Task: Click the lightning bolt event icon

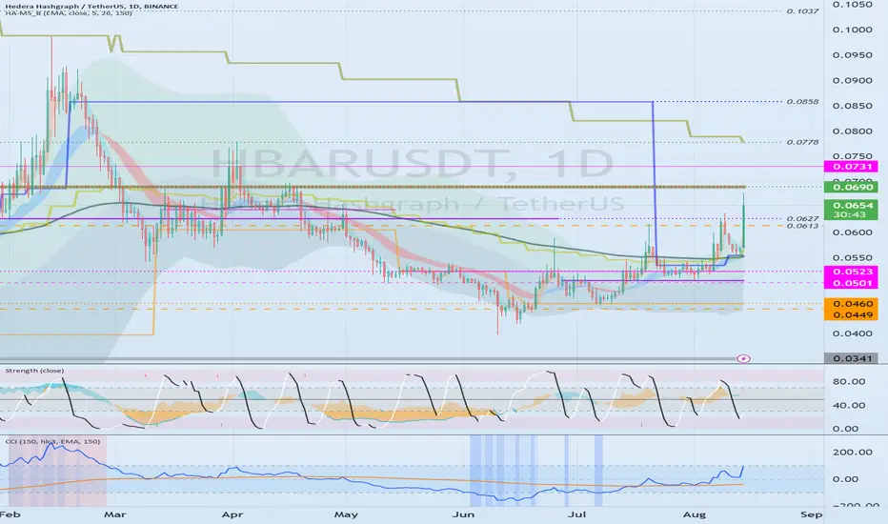Action: click(x=743, y=358)
